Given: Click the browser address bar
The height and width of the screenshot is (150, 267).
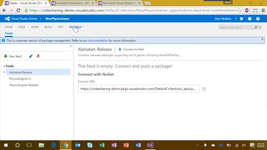Looking at the screenshot, I should pyautogui.click(x=133, y=10).
